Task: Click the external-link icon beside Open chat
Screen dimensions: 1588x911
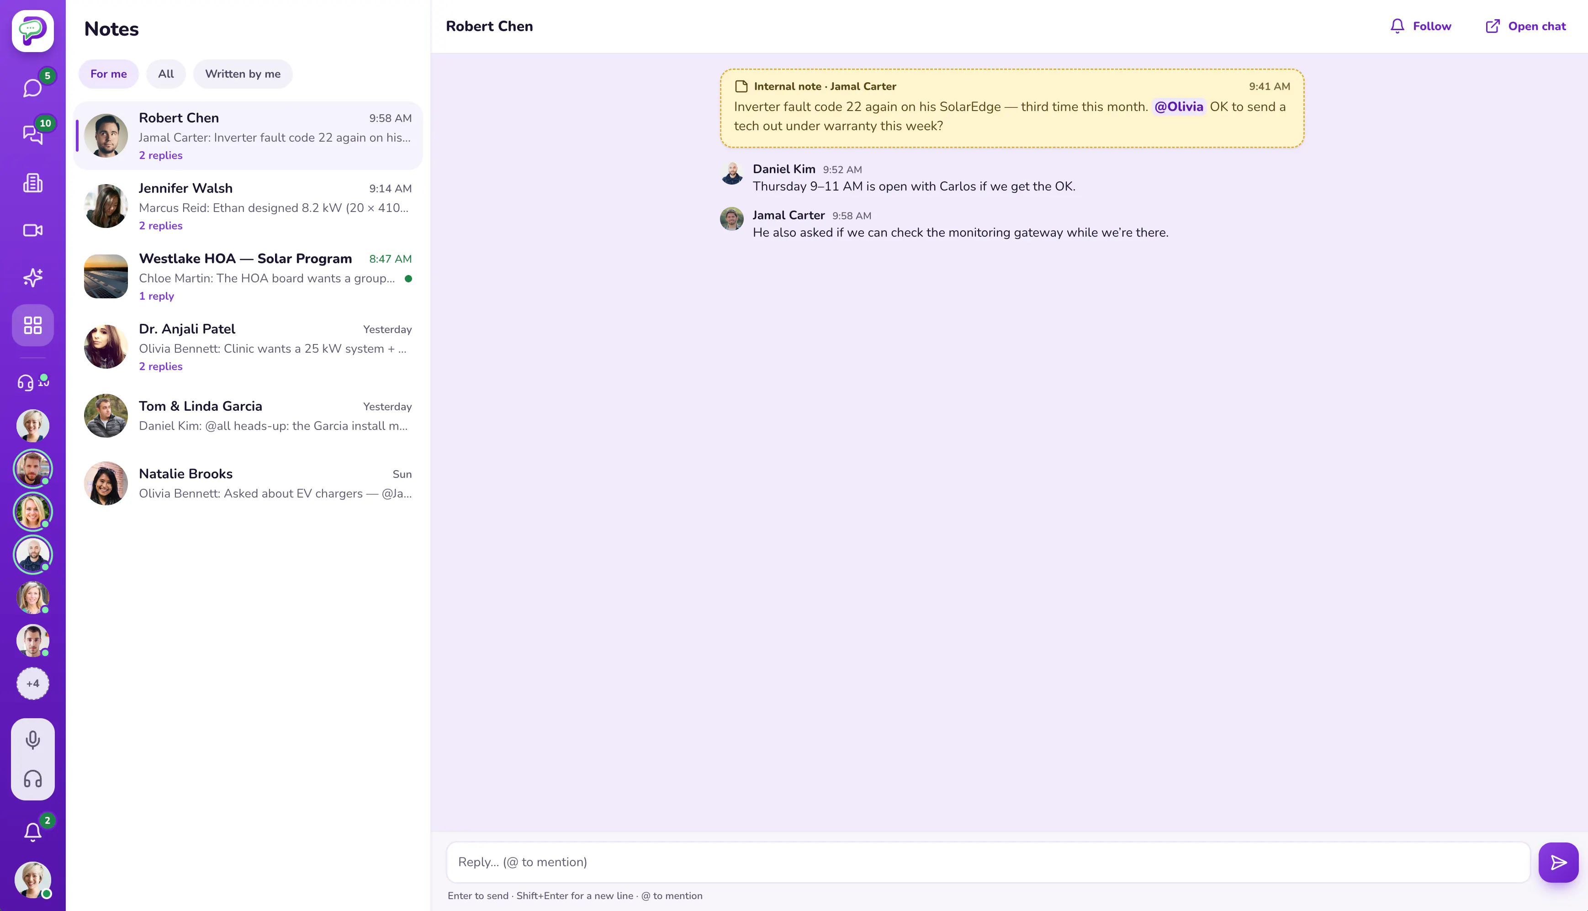Action: click(1493, 26)
